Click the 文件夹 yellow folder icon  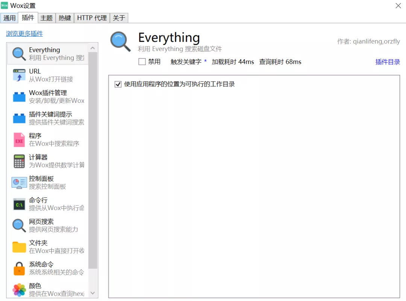click(x=19, y=247)
